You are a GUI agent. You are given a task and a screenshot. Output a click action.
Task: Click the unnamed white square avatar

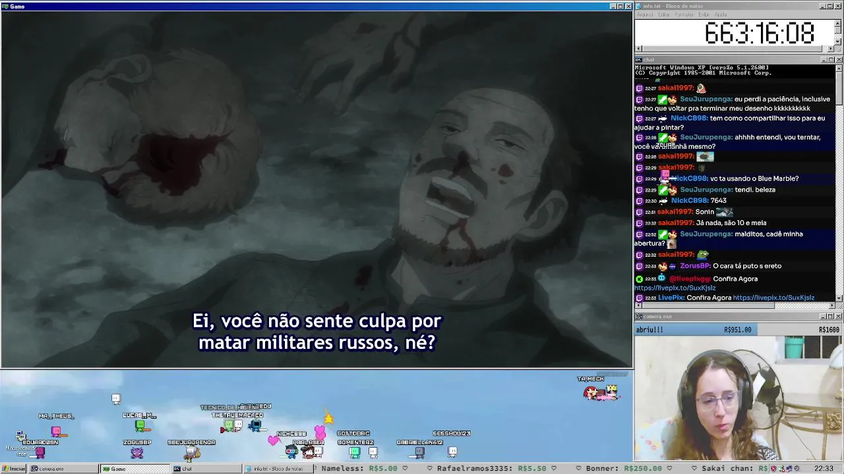(x=116, y=398)
